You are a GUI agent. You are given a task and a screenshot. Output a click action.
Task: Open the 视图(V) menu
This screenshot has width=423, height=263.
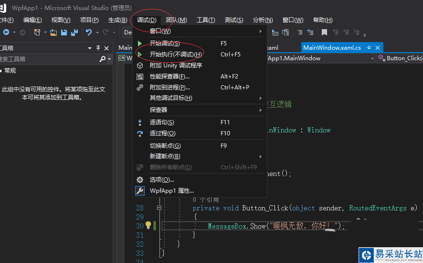coord(61,20)
